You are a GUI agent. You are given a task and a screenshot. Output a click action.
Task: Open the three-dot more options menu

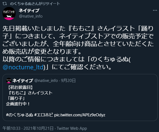click(155, 10)
